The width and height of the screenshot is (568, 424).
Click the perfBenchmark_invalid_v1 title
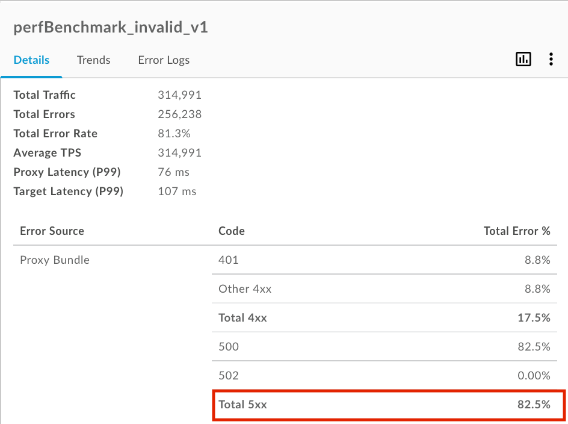(x=111, y=28)
